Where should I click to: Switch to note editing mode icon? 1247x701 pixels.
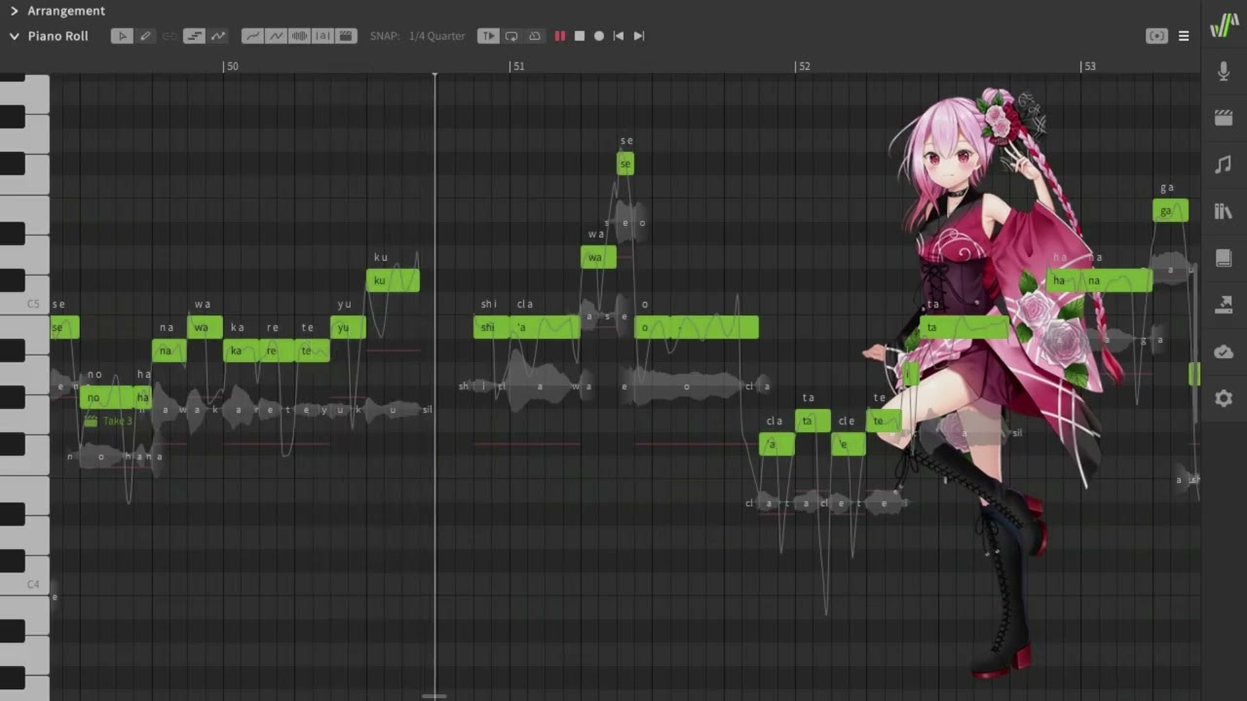pos(194,36)
